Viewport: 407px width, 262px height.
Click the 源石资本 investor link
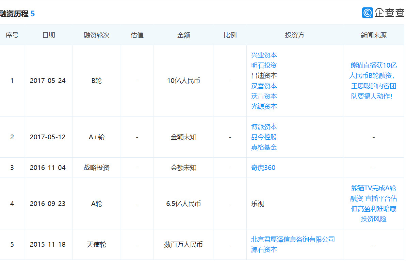pos(264,249)
